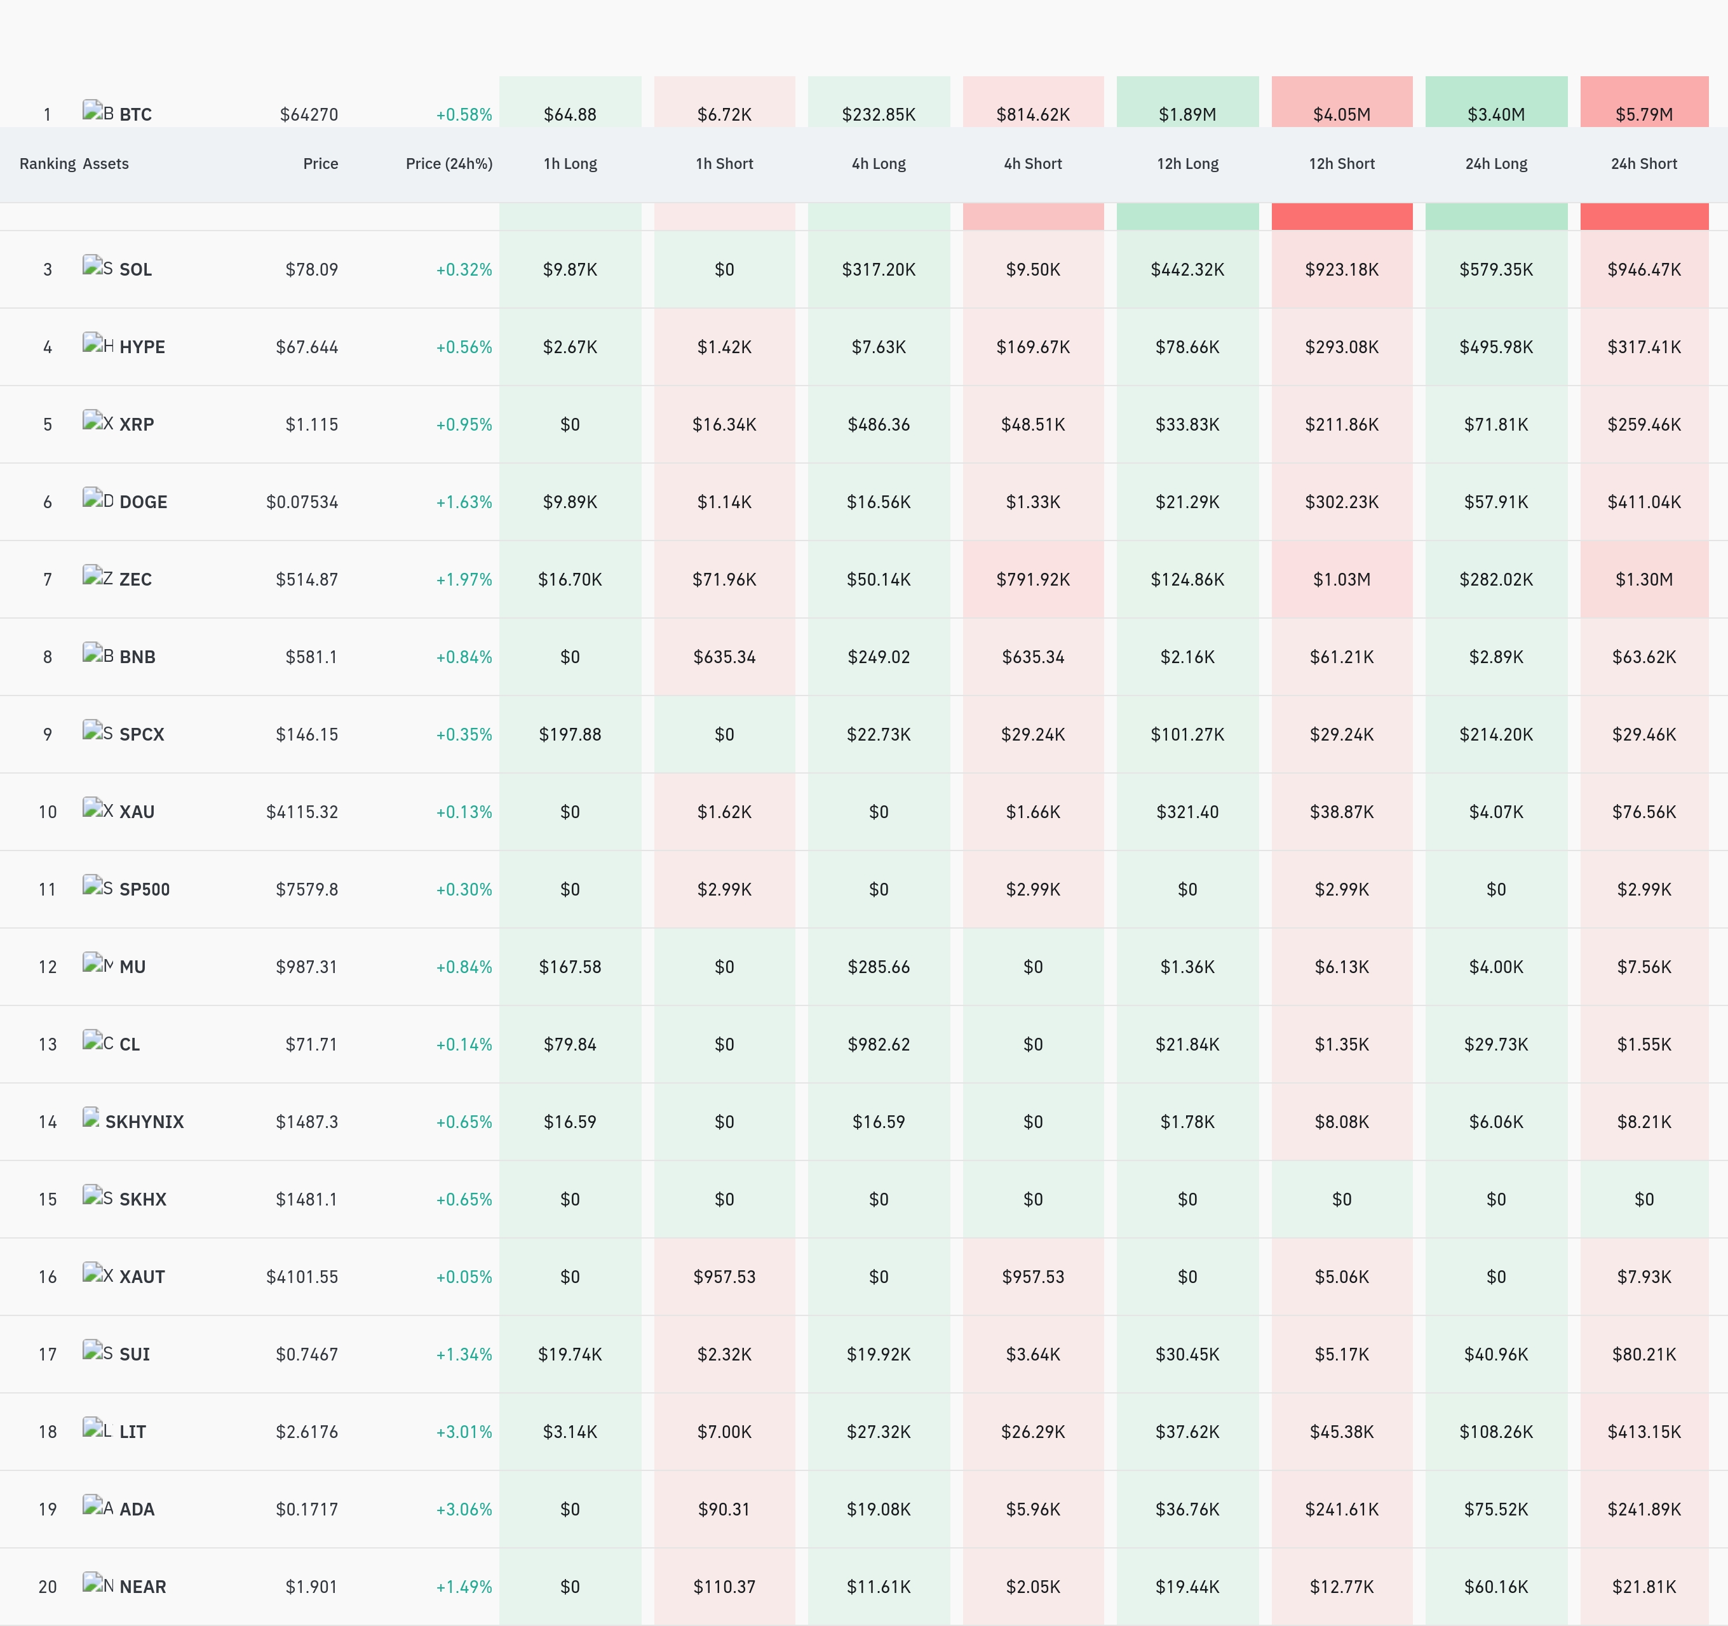Viewport: 1728px width, 1626px height.
Task: Open the XAUT asset name link
Action: pos(142,1277)
